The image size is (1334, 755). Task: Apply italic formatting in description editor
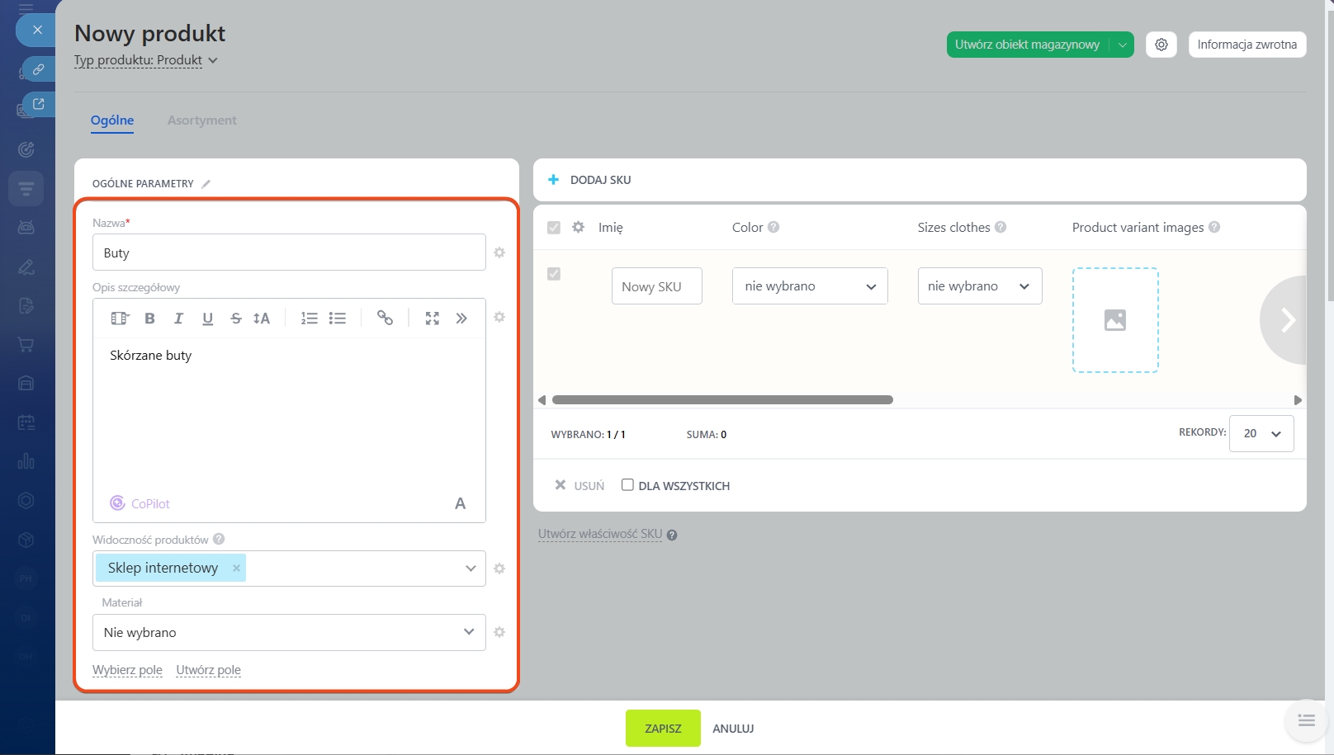(178, 319)
